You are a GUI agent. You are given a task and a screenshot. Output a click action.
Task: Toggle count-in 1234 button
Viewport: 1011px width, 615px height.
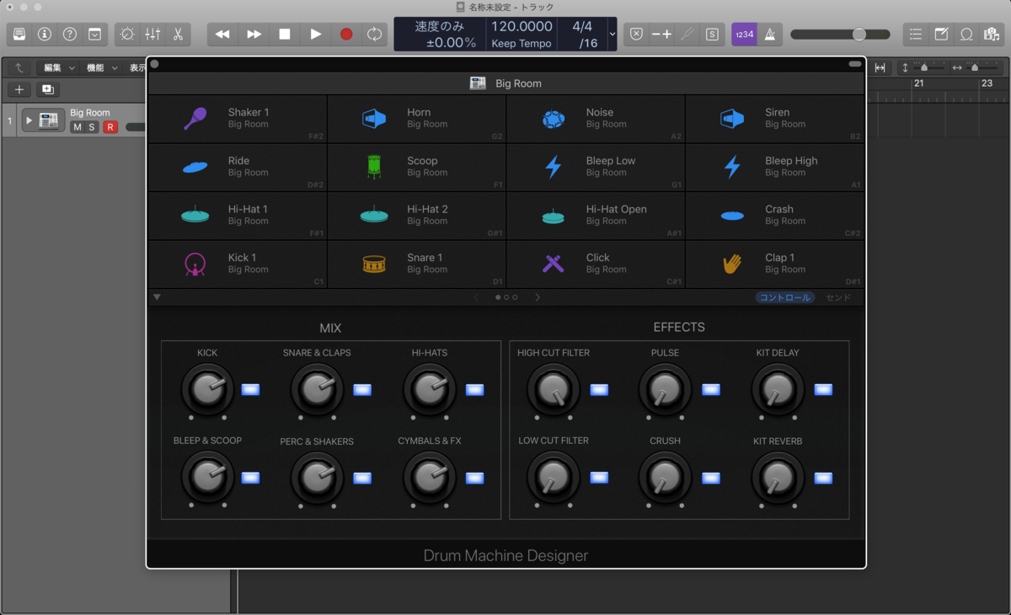pyautogui.click(x=744, y=35)
